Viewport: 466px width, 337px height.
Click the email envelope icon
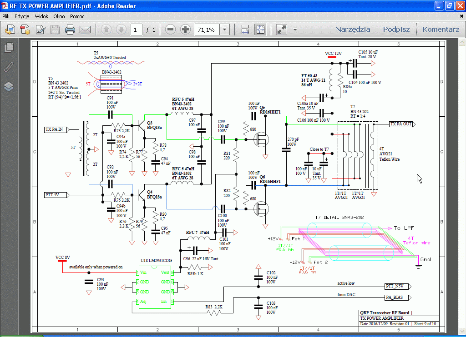tap(85, 30)
